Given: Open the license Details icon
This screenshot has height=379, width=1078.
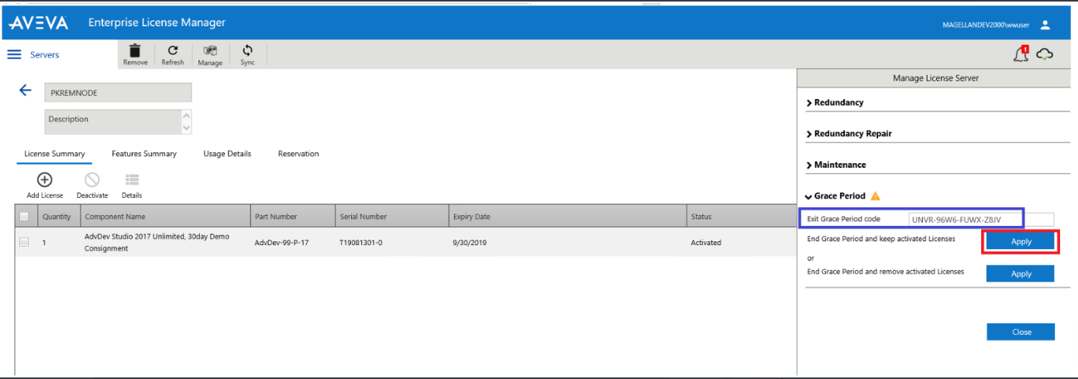Looking at the screenshot, I should click(x=132, y=180).
